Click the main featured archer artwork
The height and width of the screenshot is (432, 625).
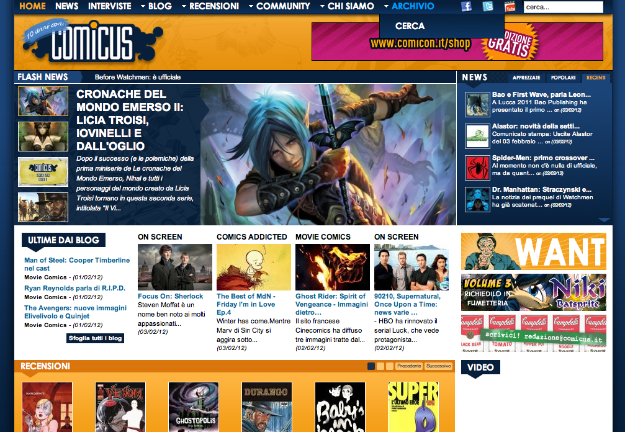tap(328, 154)
